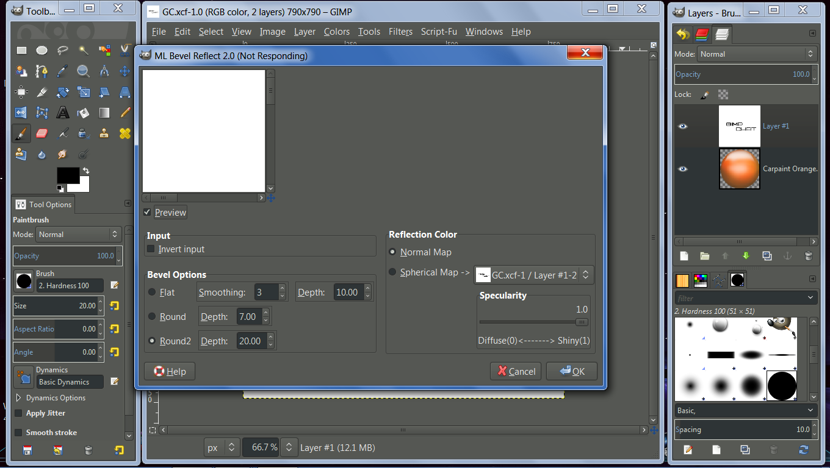The width and height of the screenshot is (830, 468).
Task: Toggle the Preview checkbox
Action: (x=147, y=212)
